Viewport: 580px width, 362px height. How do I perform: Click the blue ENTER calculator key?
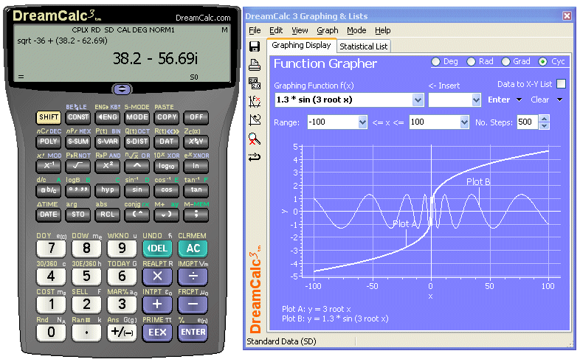[x=193, y=332]
